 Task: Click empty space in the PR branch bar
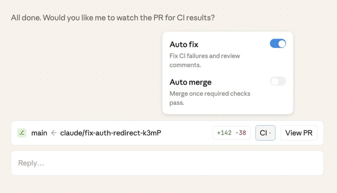tap(187, 133)
